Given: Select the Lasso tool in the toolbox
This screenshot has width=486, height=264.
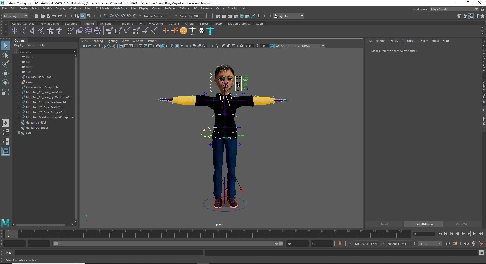Looking at the screenshot, I should (5, 55).
